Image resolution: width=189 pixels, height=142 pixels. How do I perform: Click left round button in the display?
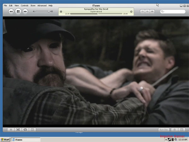pyautogui.click(x=61, y=12)
